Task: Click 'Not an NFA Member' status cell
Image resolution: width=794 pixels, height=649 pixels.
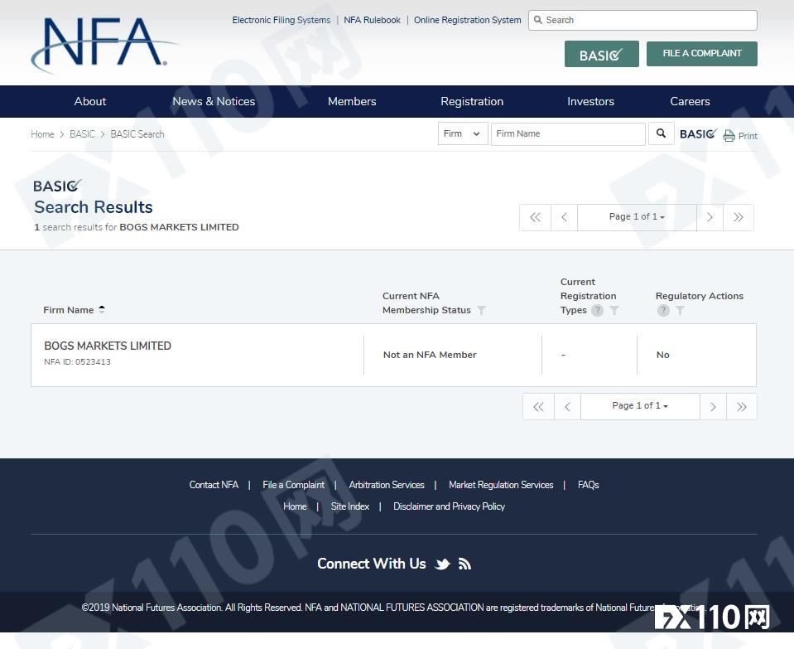Action: pyautogui.click(x=430, y=355)
